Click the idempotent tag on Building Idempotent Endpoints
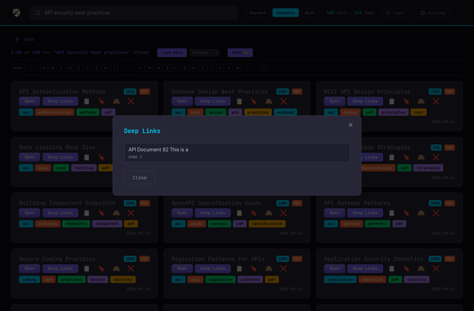The height and width of the screenshot is (311, 474). (107, 224)
